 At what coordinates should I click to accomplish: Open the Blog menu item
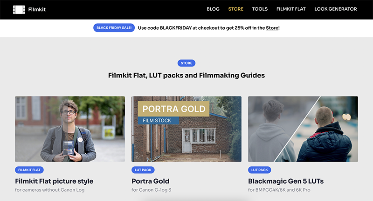pyautogui.click(x=213, y=9)
